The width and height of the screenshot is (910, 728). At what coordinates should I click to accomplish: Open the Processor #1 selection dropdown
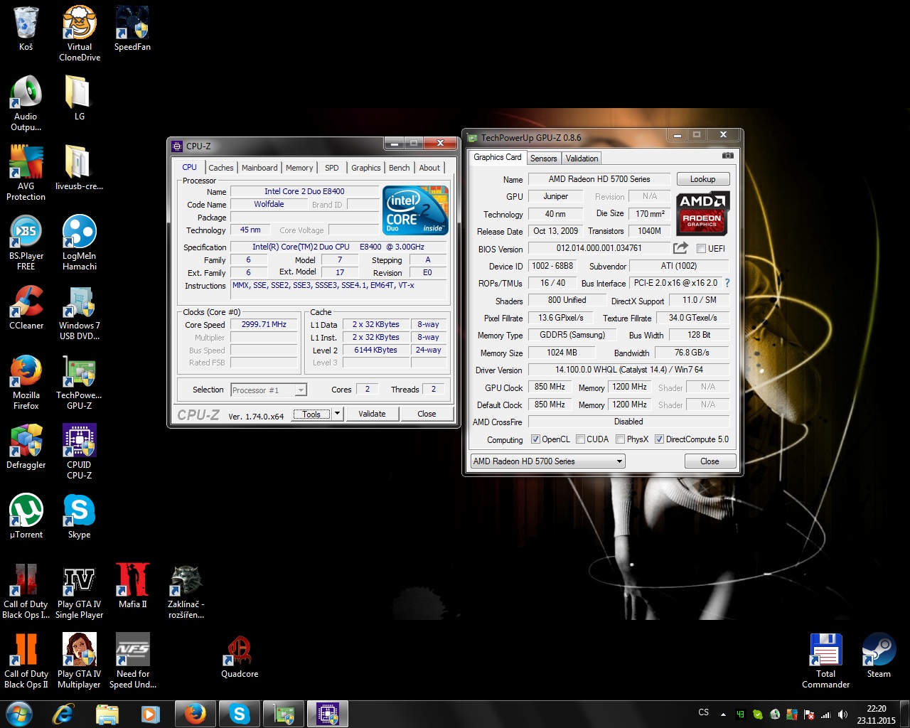[301, 390]
